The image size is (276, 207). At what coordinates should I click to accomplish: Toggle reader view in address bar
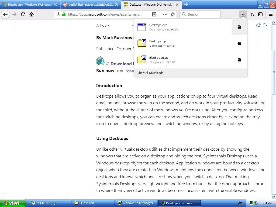pos(154,15)
